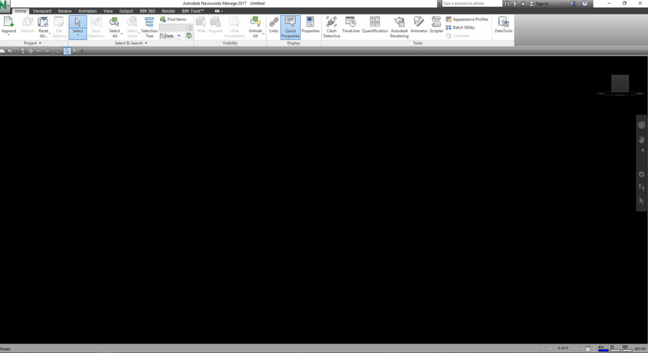Launch the TimeLiner tool
Viewport: 648px width, 353px height.
tap(351, 23)
